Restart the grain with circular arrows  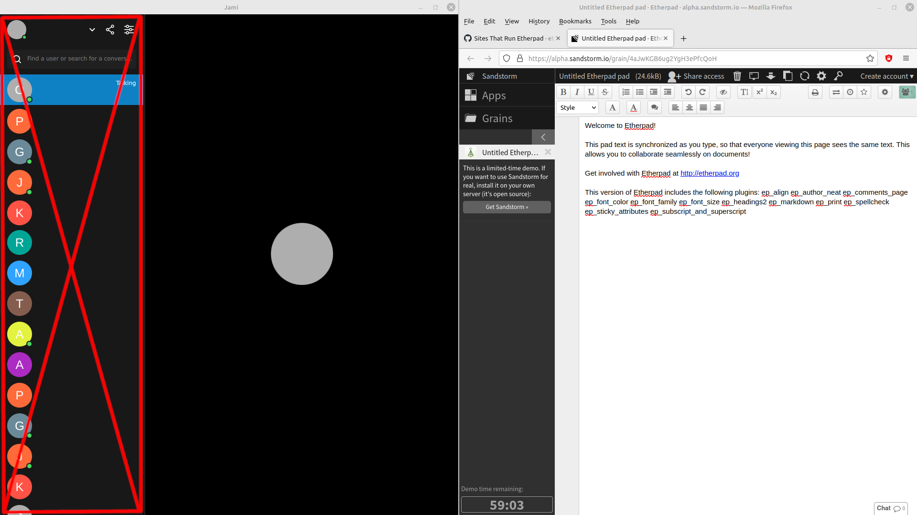[x=805, y=76]
